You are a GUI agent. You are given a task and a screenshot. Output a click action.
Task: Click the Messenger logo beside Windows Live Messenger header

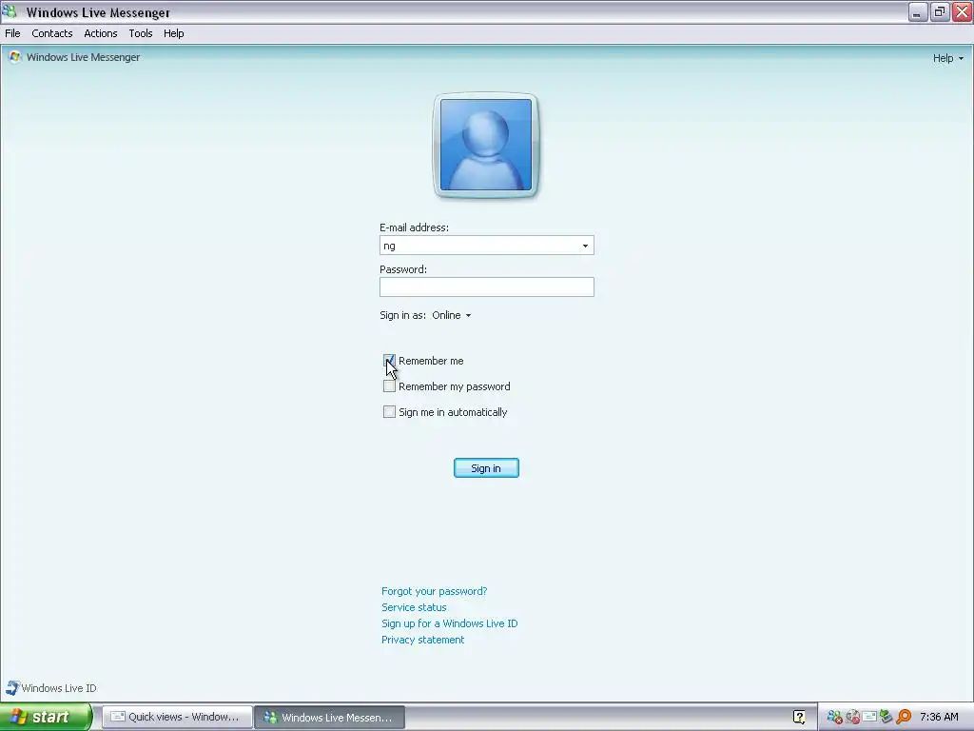15,57
